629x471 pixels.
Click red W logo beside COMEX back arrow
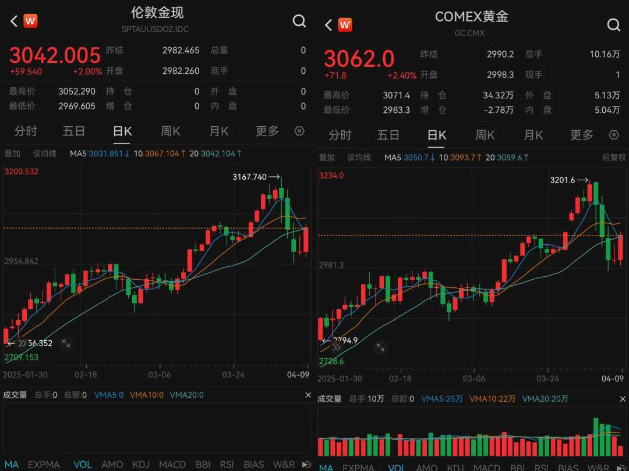345,25
